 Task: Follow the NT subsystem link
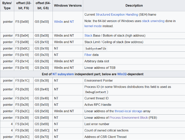[x=63, y=74]
